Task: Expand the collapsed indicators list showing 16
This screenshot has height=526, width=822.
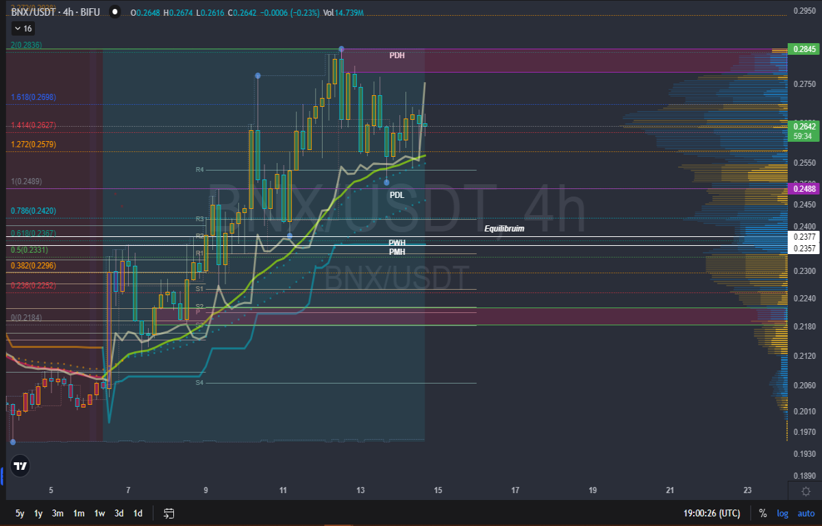Action: [23, 29]
